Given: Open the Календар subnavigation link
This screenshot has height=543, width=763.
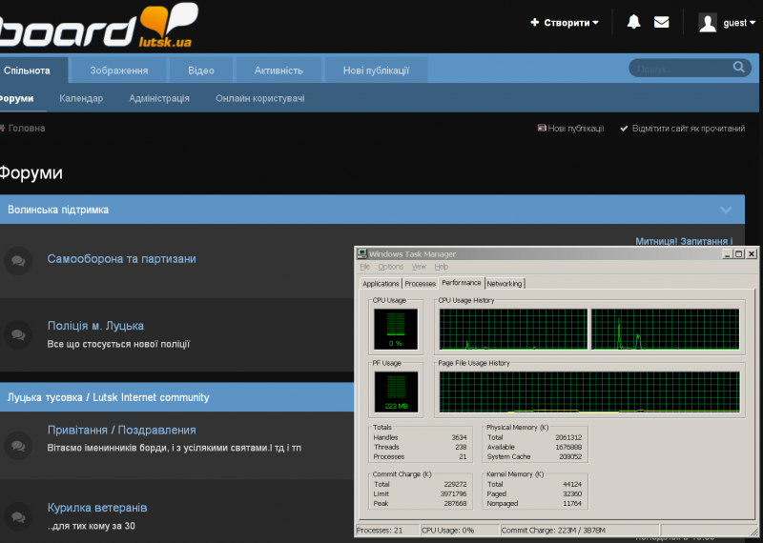Looking at the screenshot, I should point(81,98).
